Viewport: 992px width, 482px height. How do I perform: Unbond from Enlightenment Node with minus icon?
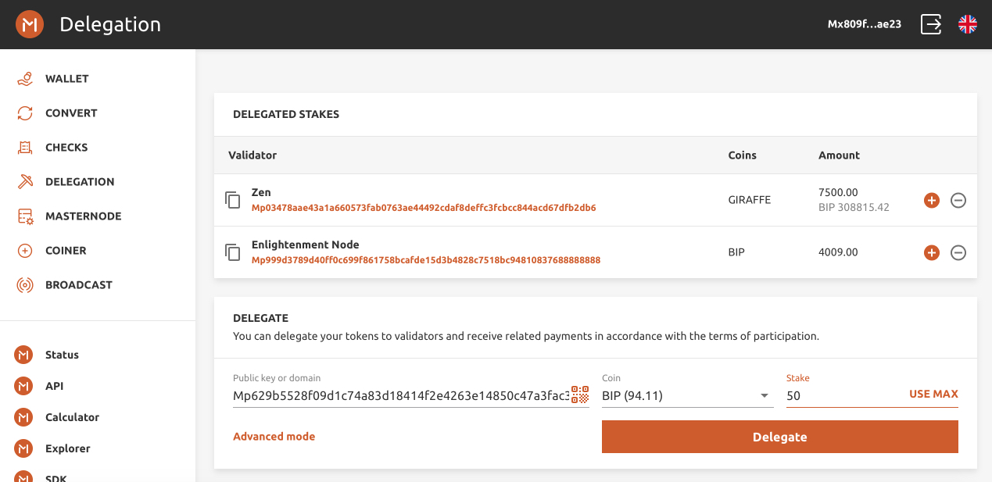point(958,253)
